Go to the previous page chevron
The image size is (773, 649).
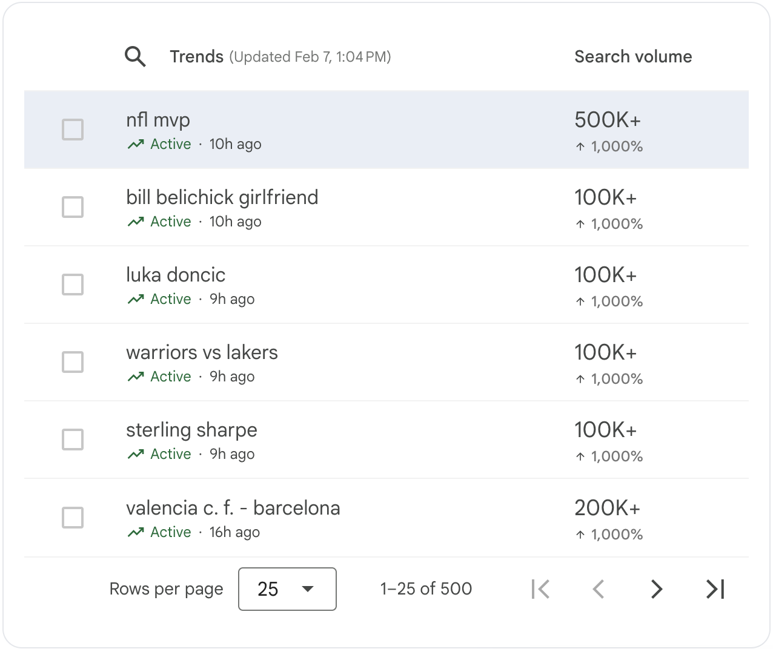pyautogui.click(x=599, y=589)
